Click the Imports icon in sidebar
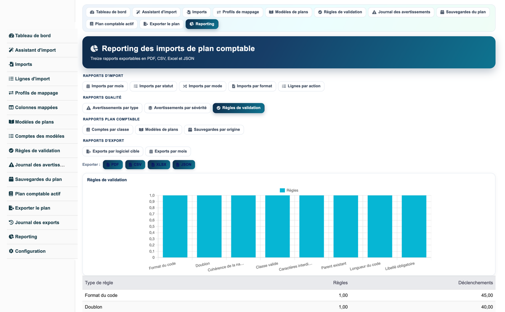 click(x=11, y=64)
